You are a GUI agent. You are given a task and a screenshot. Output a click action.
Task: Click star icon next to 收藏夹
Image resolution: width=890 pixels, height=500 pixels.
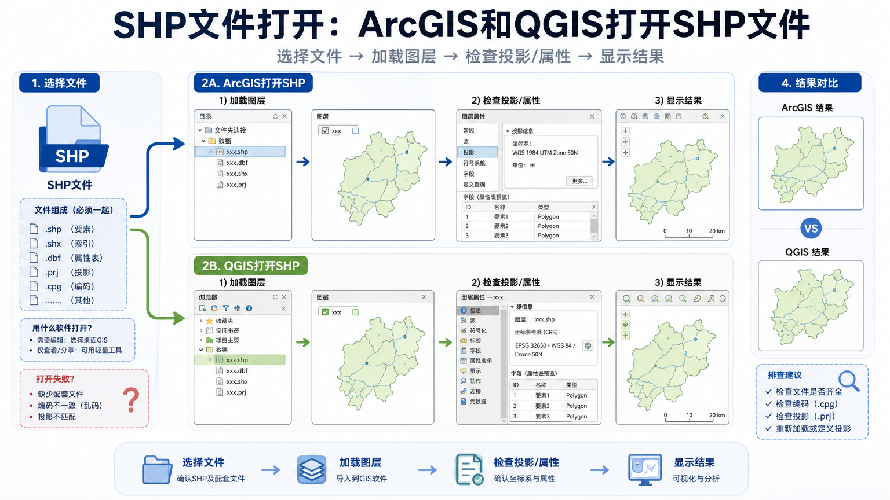coord(210,321)
